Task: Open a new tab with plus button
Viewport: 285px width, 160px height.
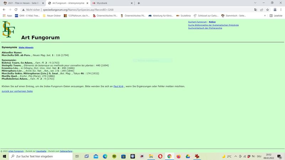Action: tap(139, 3)
